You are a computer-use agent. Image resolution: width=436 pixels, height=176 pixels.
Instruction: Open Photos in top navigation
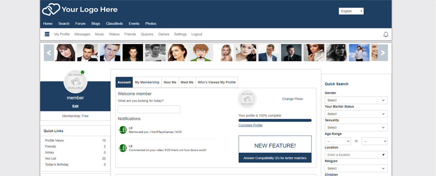tap(151, 24)
